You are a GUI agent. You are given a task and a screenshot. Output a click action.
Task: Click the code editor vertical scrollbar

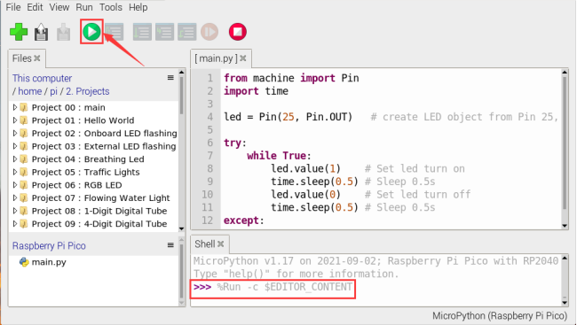point(565,143)
